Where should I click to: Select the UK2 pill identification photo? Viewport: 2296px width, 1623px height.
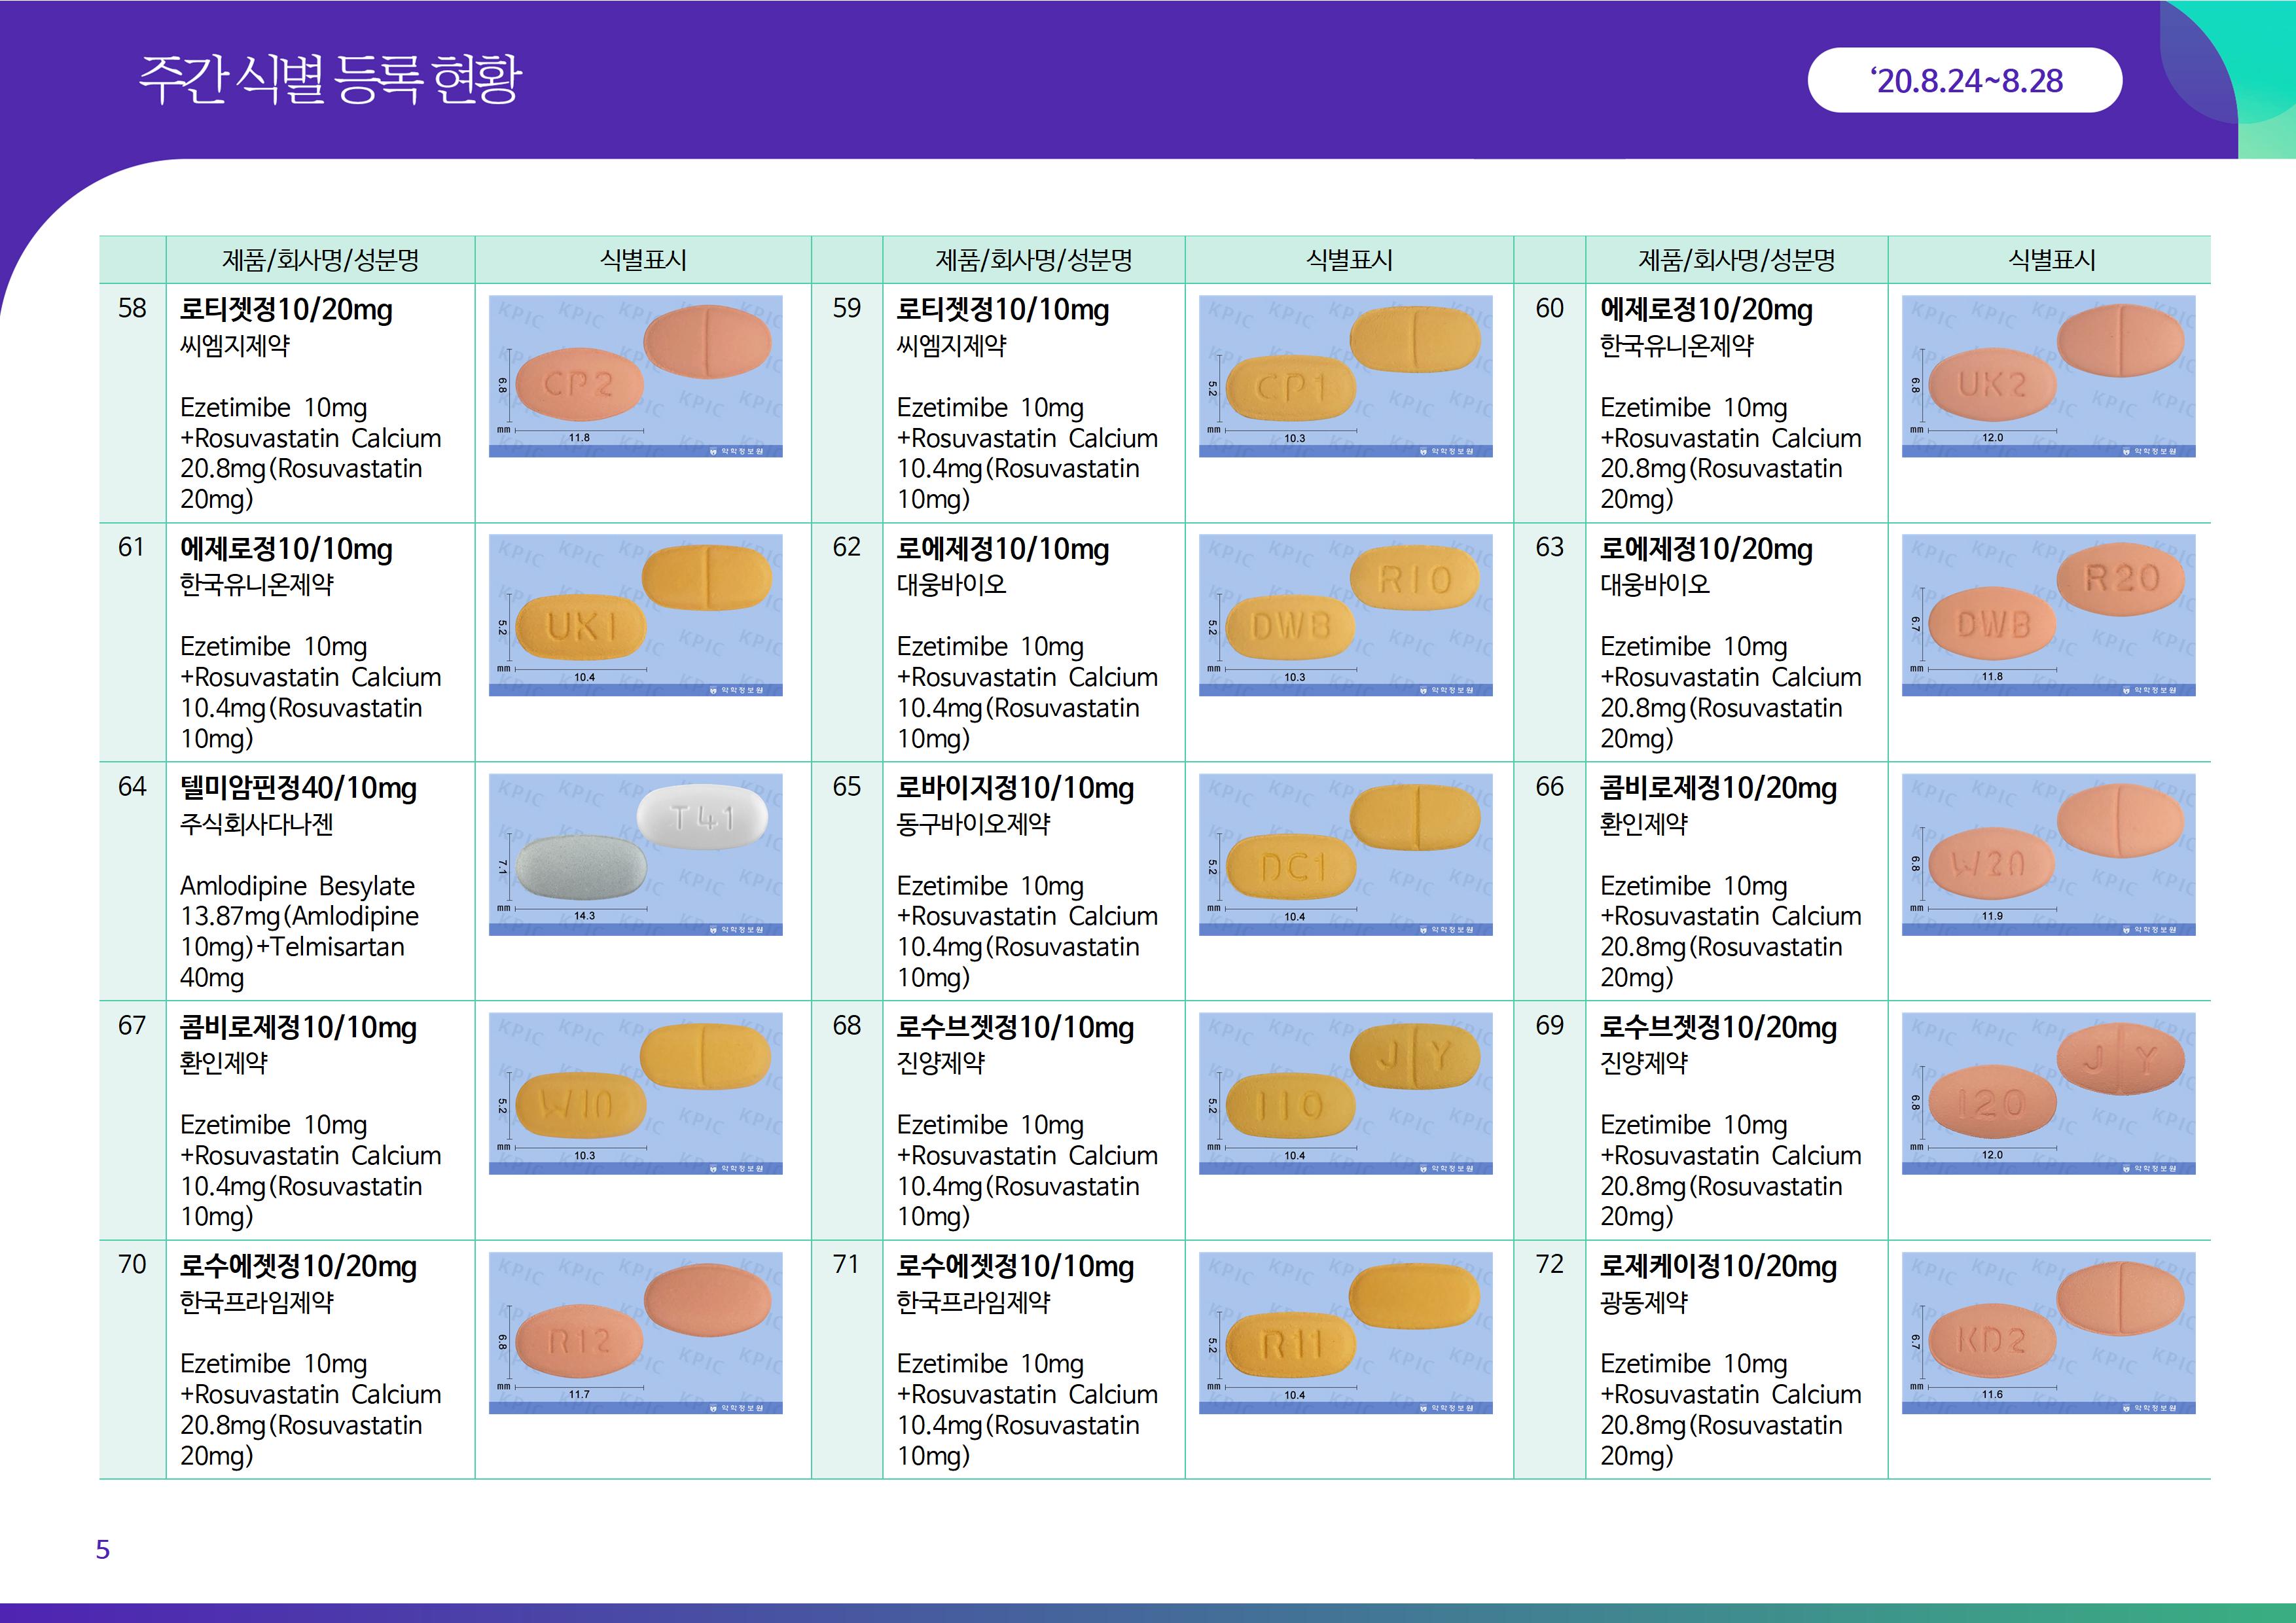[x=2048, y=376]
